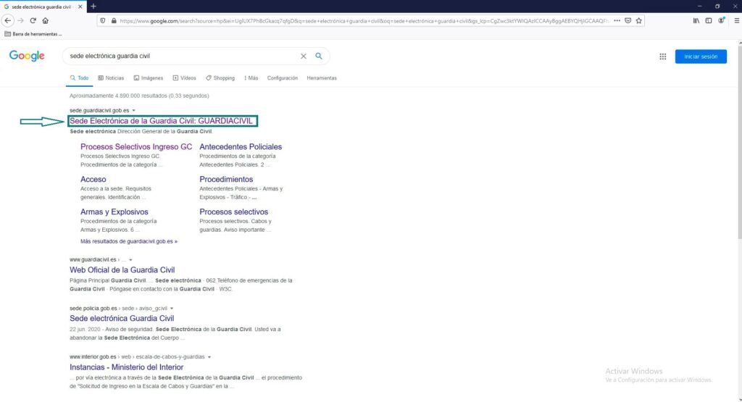Image resolution: width=742 pixels, height=402 pixels.
Task: Open 'Configuración' search settings
Action: pyautogui.click(x=283, y=78)
